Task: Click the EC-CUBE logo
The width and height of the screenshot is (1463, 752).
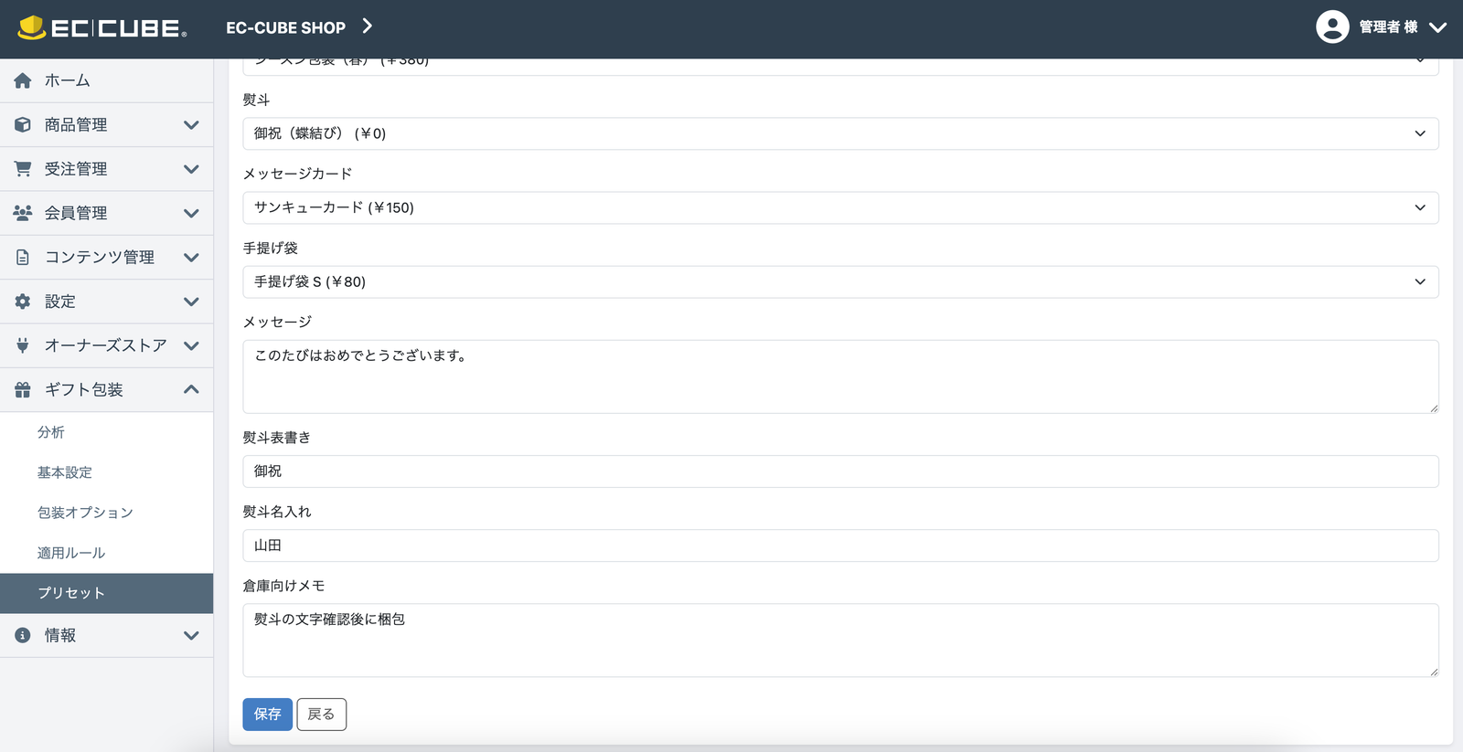Action: click(x=101, y=28)
